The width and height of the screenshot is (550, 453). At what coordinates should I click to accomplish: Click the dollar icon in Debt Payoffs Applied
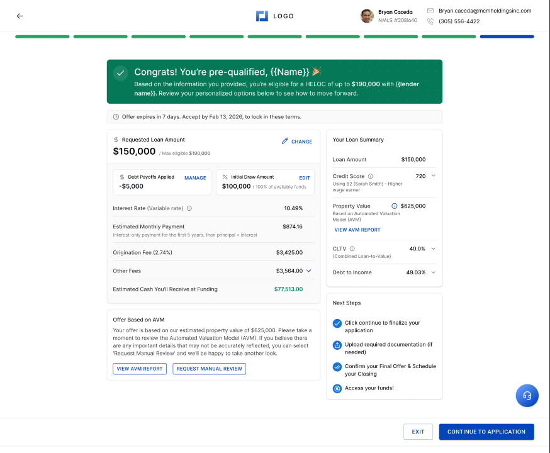tap(121, 177)
